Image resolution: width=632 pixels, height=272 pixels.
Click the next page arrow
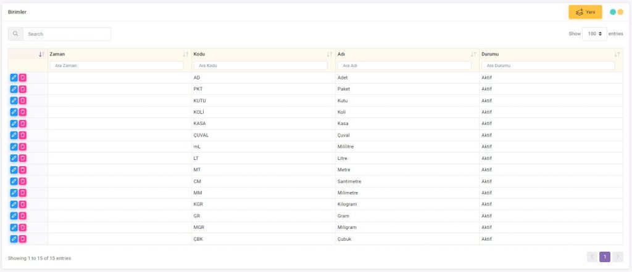618,257
